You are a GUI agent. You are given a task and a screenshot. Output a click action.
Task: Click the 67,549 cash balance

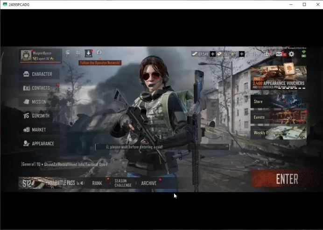click(204, 54)
